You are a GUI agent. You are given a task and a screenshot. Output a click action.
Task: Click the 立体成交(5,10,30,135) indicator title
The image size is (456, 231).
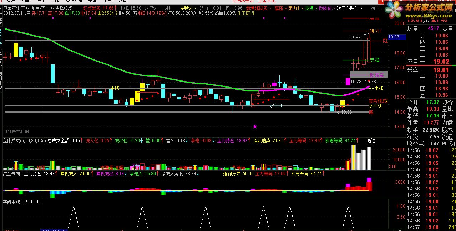pyautogui.click(x=24, y=141)
